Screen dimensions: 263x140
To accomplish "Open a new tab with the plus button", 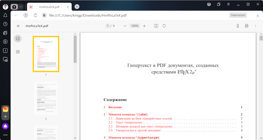I will click(x=77, y=7).
